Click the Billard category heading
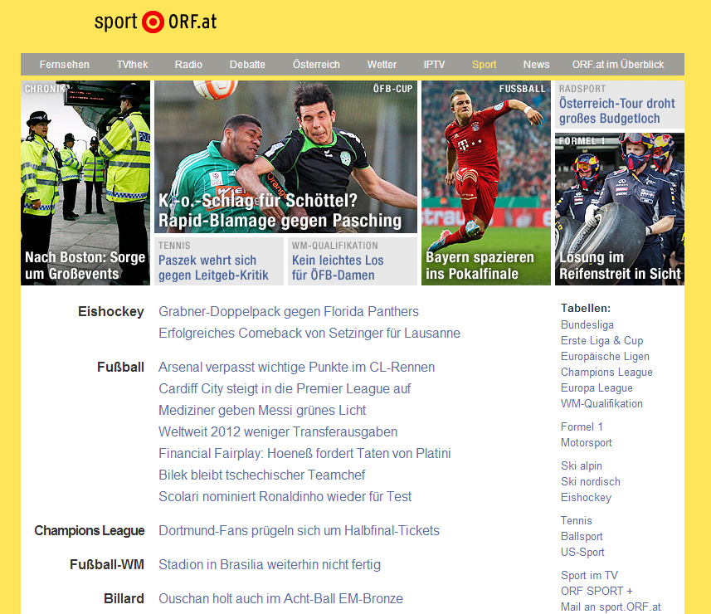This screenshot has height=614, width=711. (124, 598)
